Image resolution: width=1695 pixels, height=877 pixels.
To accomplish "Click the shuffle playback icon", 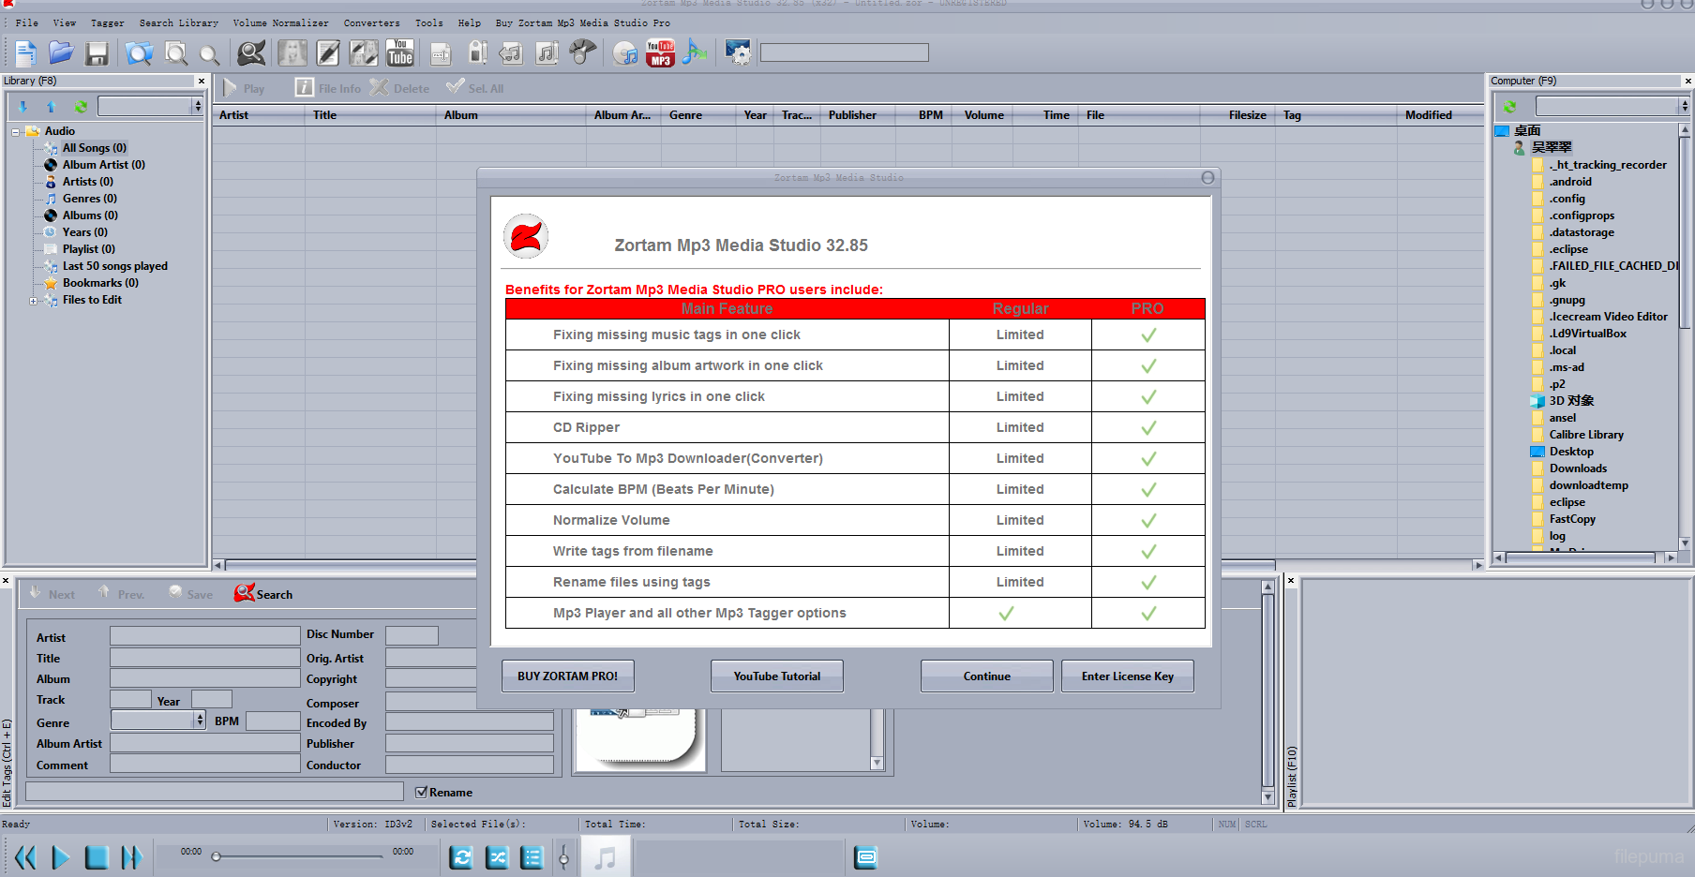I will [x=498, y=855].
